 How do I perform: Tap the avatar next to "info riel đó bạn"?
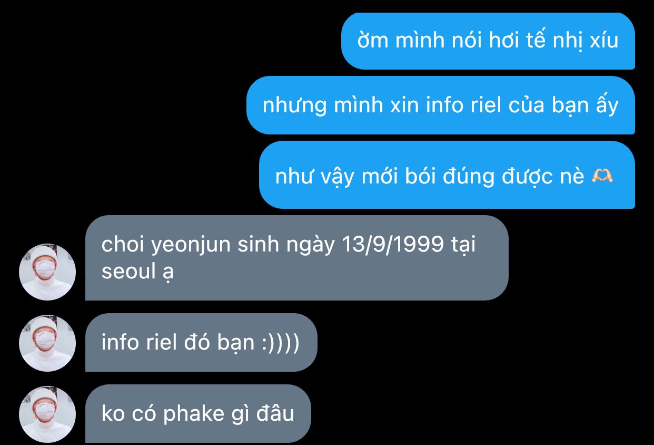tap(47, 343)
